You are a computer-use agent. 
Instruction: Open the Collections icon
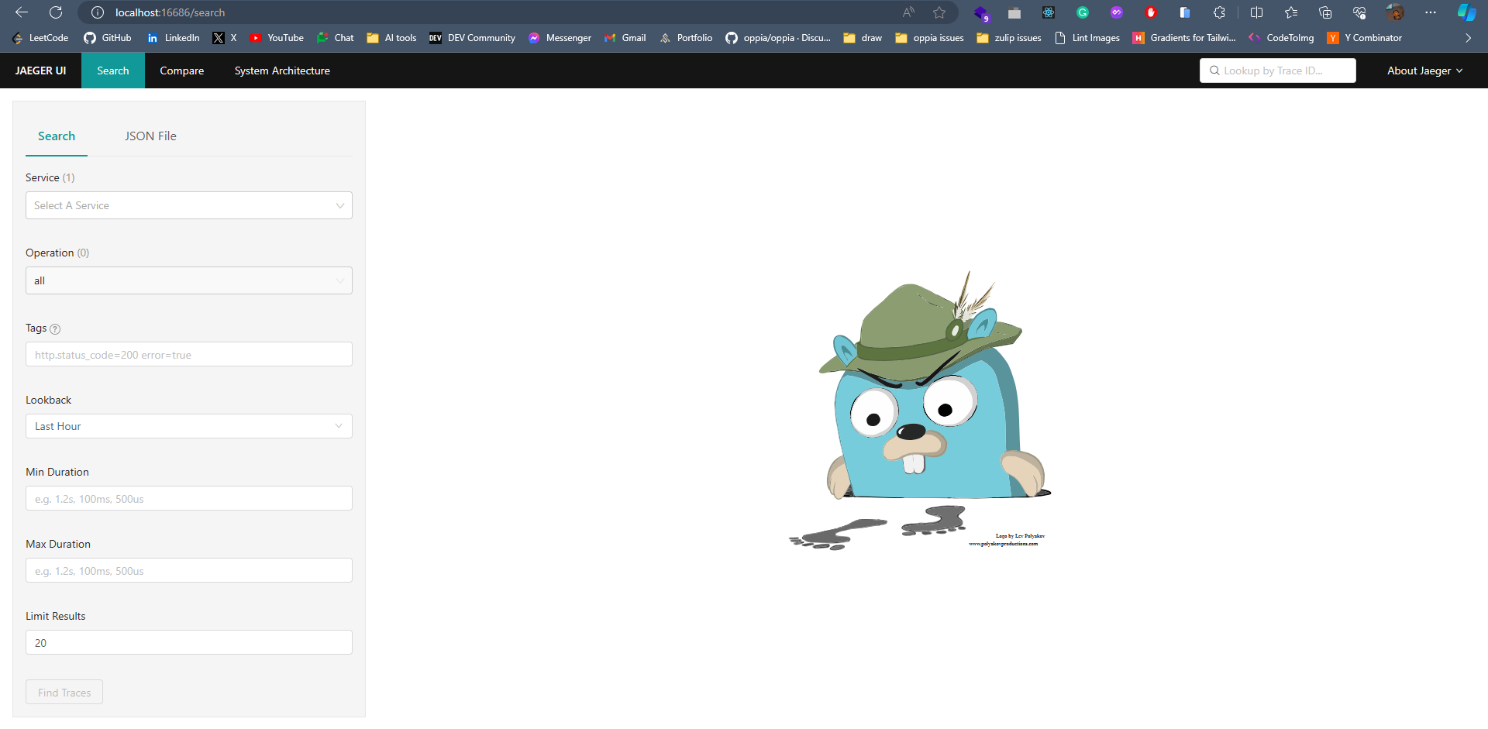tap(1324, 12)
